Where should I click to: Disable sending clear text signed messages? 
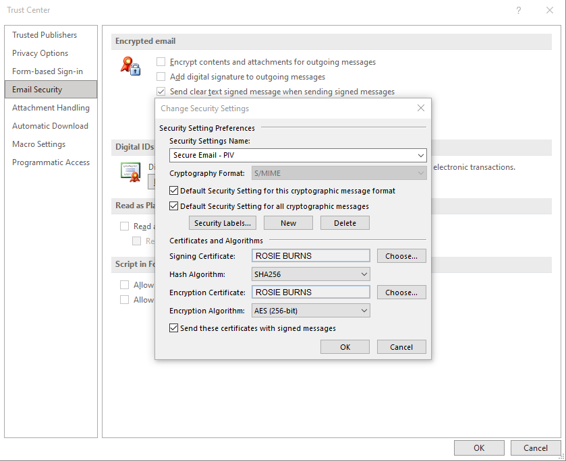(161, 92)
